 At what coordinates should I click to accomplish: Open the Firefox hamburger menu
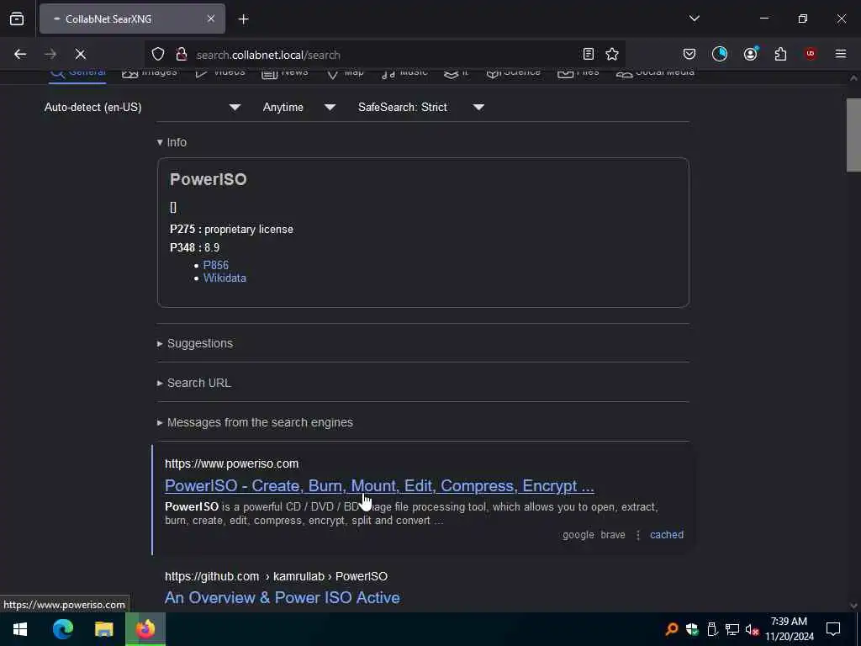(x=841, y=54)
